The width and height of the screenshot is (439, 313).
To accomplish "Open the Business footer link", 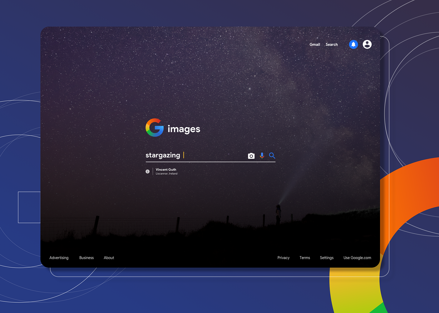I will pos(87,258).
